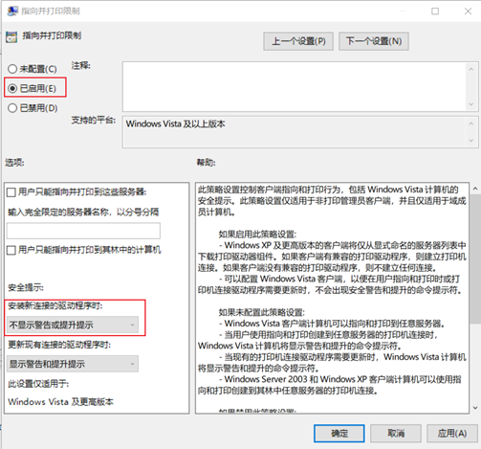The height and width of the screenshot is (449, 481).
Task: Click the help panel vertical scrollbar
Action: [x=475, y=258]
